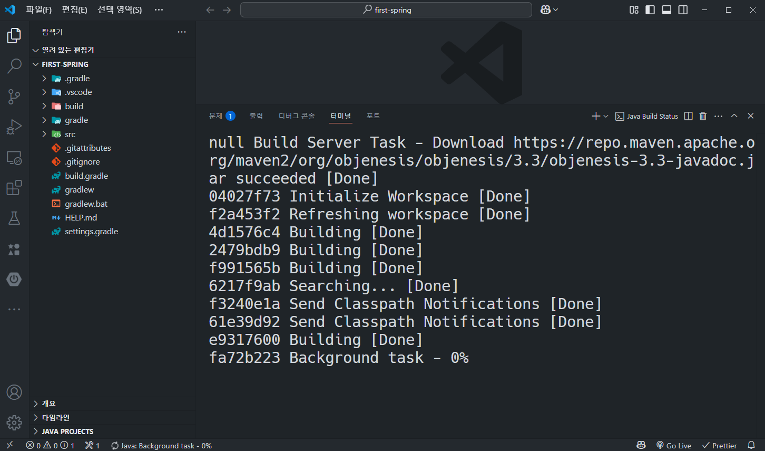Go forward with the navigation arrow
Screen dimensions: 765x451
227,10
